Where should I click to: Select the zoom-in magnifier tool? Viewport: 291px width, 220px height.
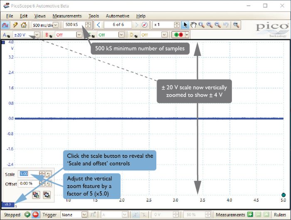(x=210, y=25)
